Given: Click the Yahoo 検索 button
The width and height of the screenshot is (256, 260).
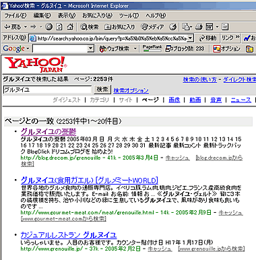Looking at the screenshot, I should [102, 90].
